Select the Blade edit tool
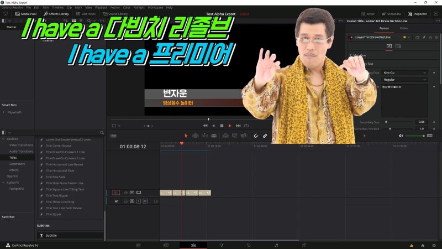 pyautogui.click(x=214, y=136)
